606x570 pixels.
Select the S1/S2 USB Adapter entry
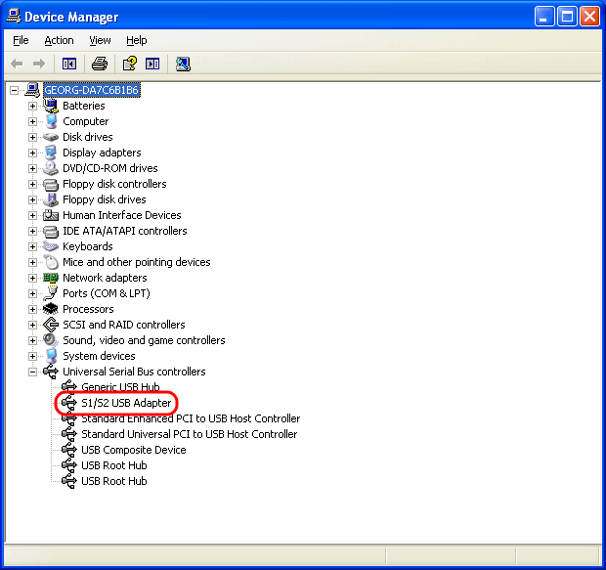pos(126,403)
